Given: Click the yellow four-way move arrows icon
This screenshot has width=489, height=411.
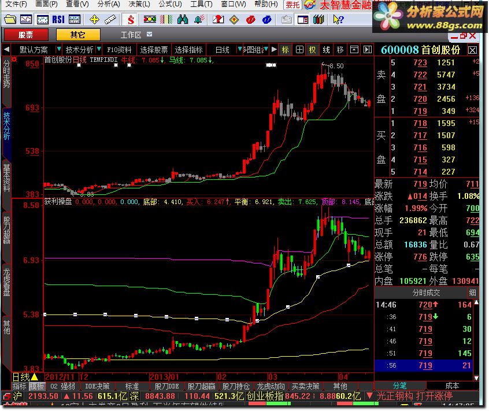Looking at the screenshot, I should [x=94, y=20].
